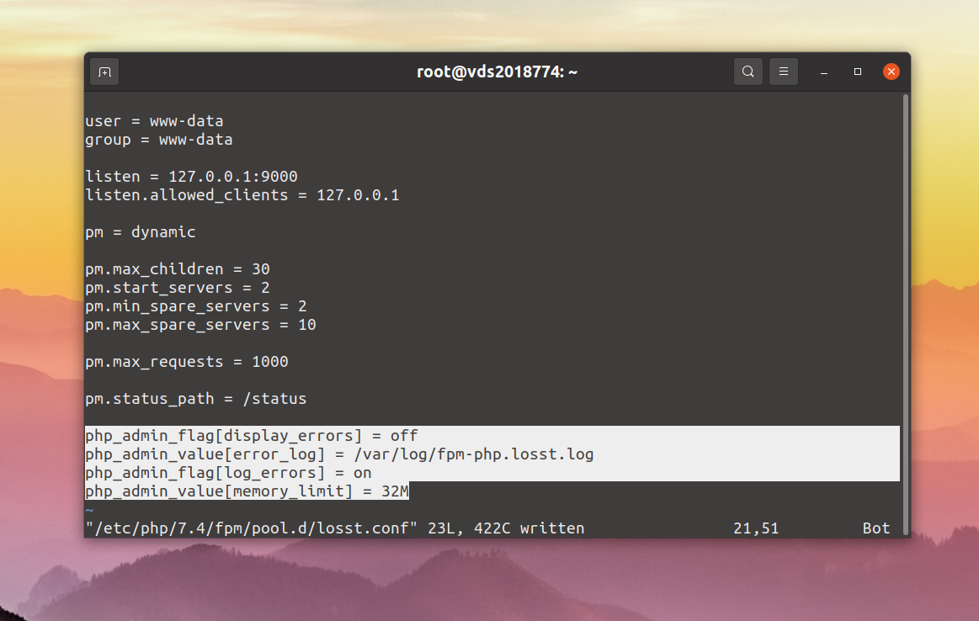Click the 'listen.allowed_clients = 127.0.0.1' line
The width and height of the screenshot is (979, 621).
pyautogui.click(x=242, y=195)
